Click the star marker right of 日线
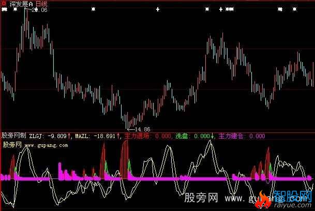 point(94,9)
